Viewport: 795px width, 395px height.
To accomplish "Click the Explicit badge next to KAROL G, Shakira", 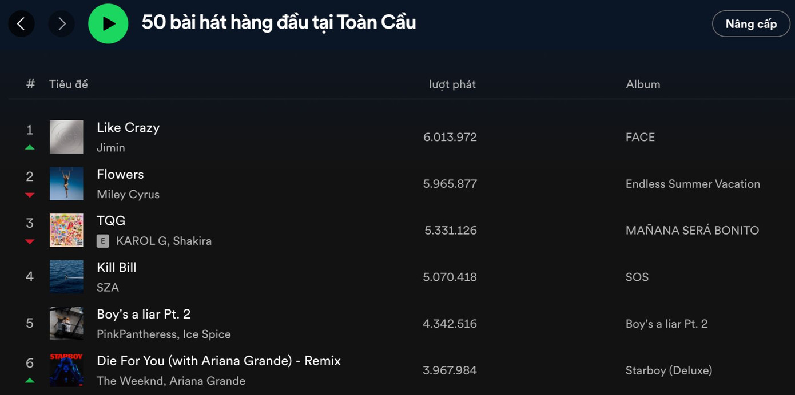I will [x=103, y=241].
